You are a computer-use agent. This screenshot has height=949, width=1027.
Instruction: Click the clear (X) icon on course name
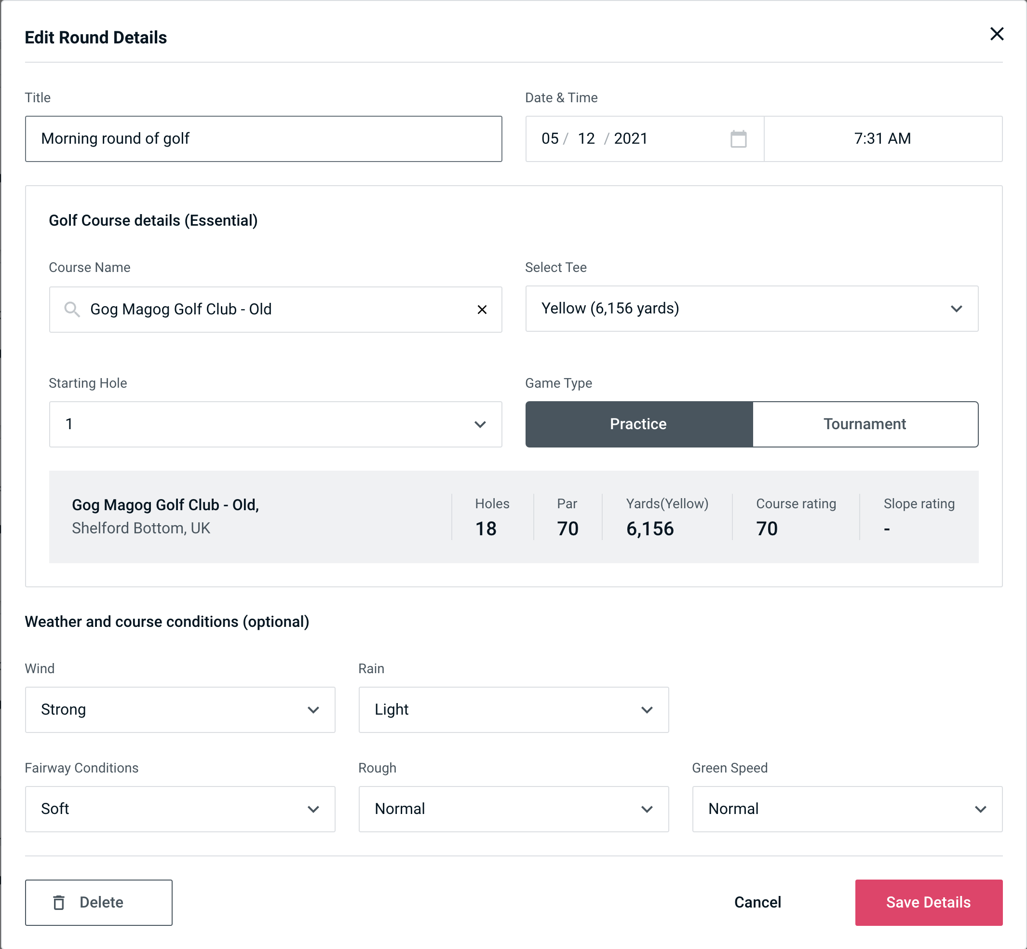point(482,310)
